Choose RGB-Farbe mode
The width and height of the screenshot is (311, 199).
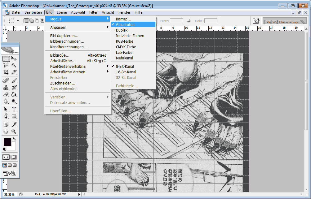(x=133, y=41)
